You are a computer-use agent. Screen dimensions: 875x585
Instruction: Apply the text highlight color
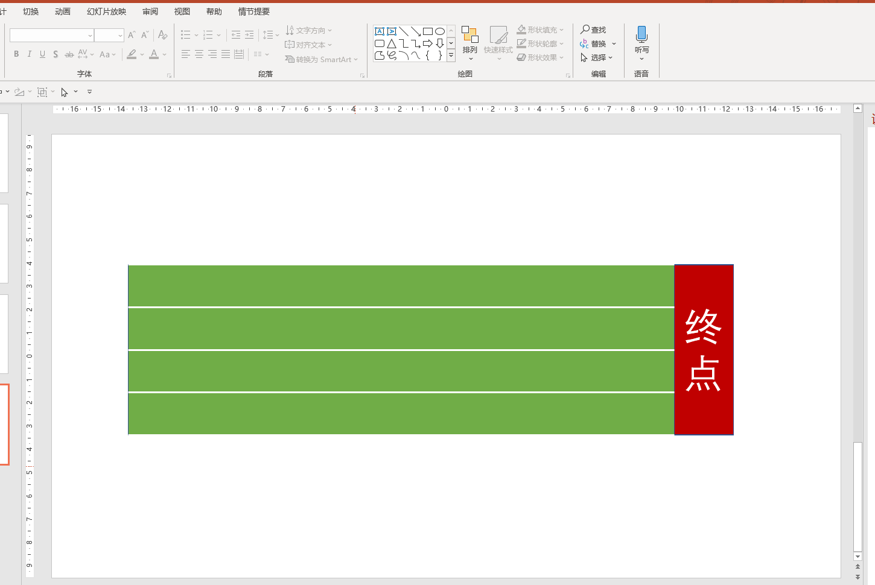click(132, 54)
